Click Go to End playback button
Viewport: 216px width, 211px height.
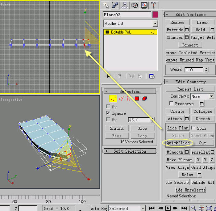pos(184,208)
